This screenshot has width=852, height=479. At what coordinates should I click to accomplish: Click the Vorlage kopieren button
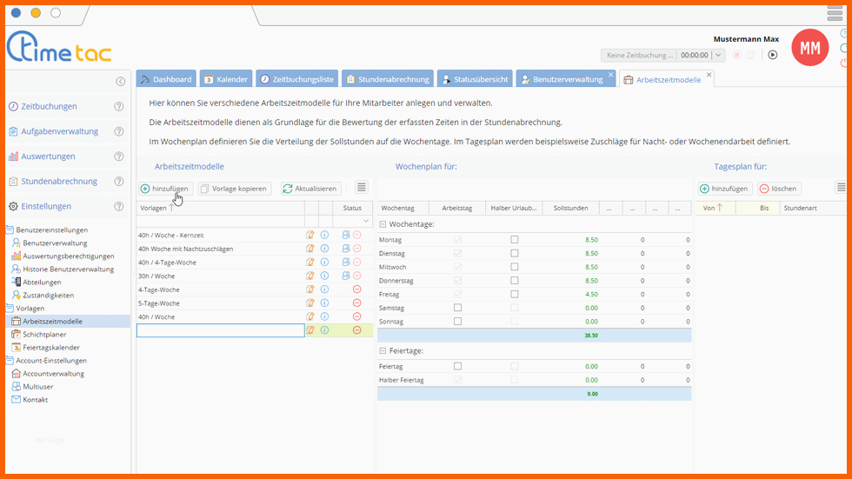click(x=234, y=189)
